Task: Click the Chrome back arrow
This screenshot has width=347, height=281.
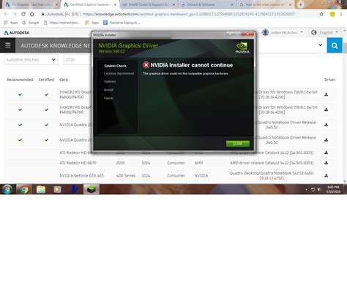Action: (6, 14)
